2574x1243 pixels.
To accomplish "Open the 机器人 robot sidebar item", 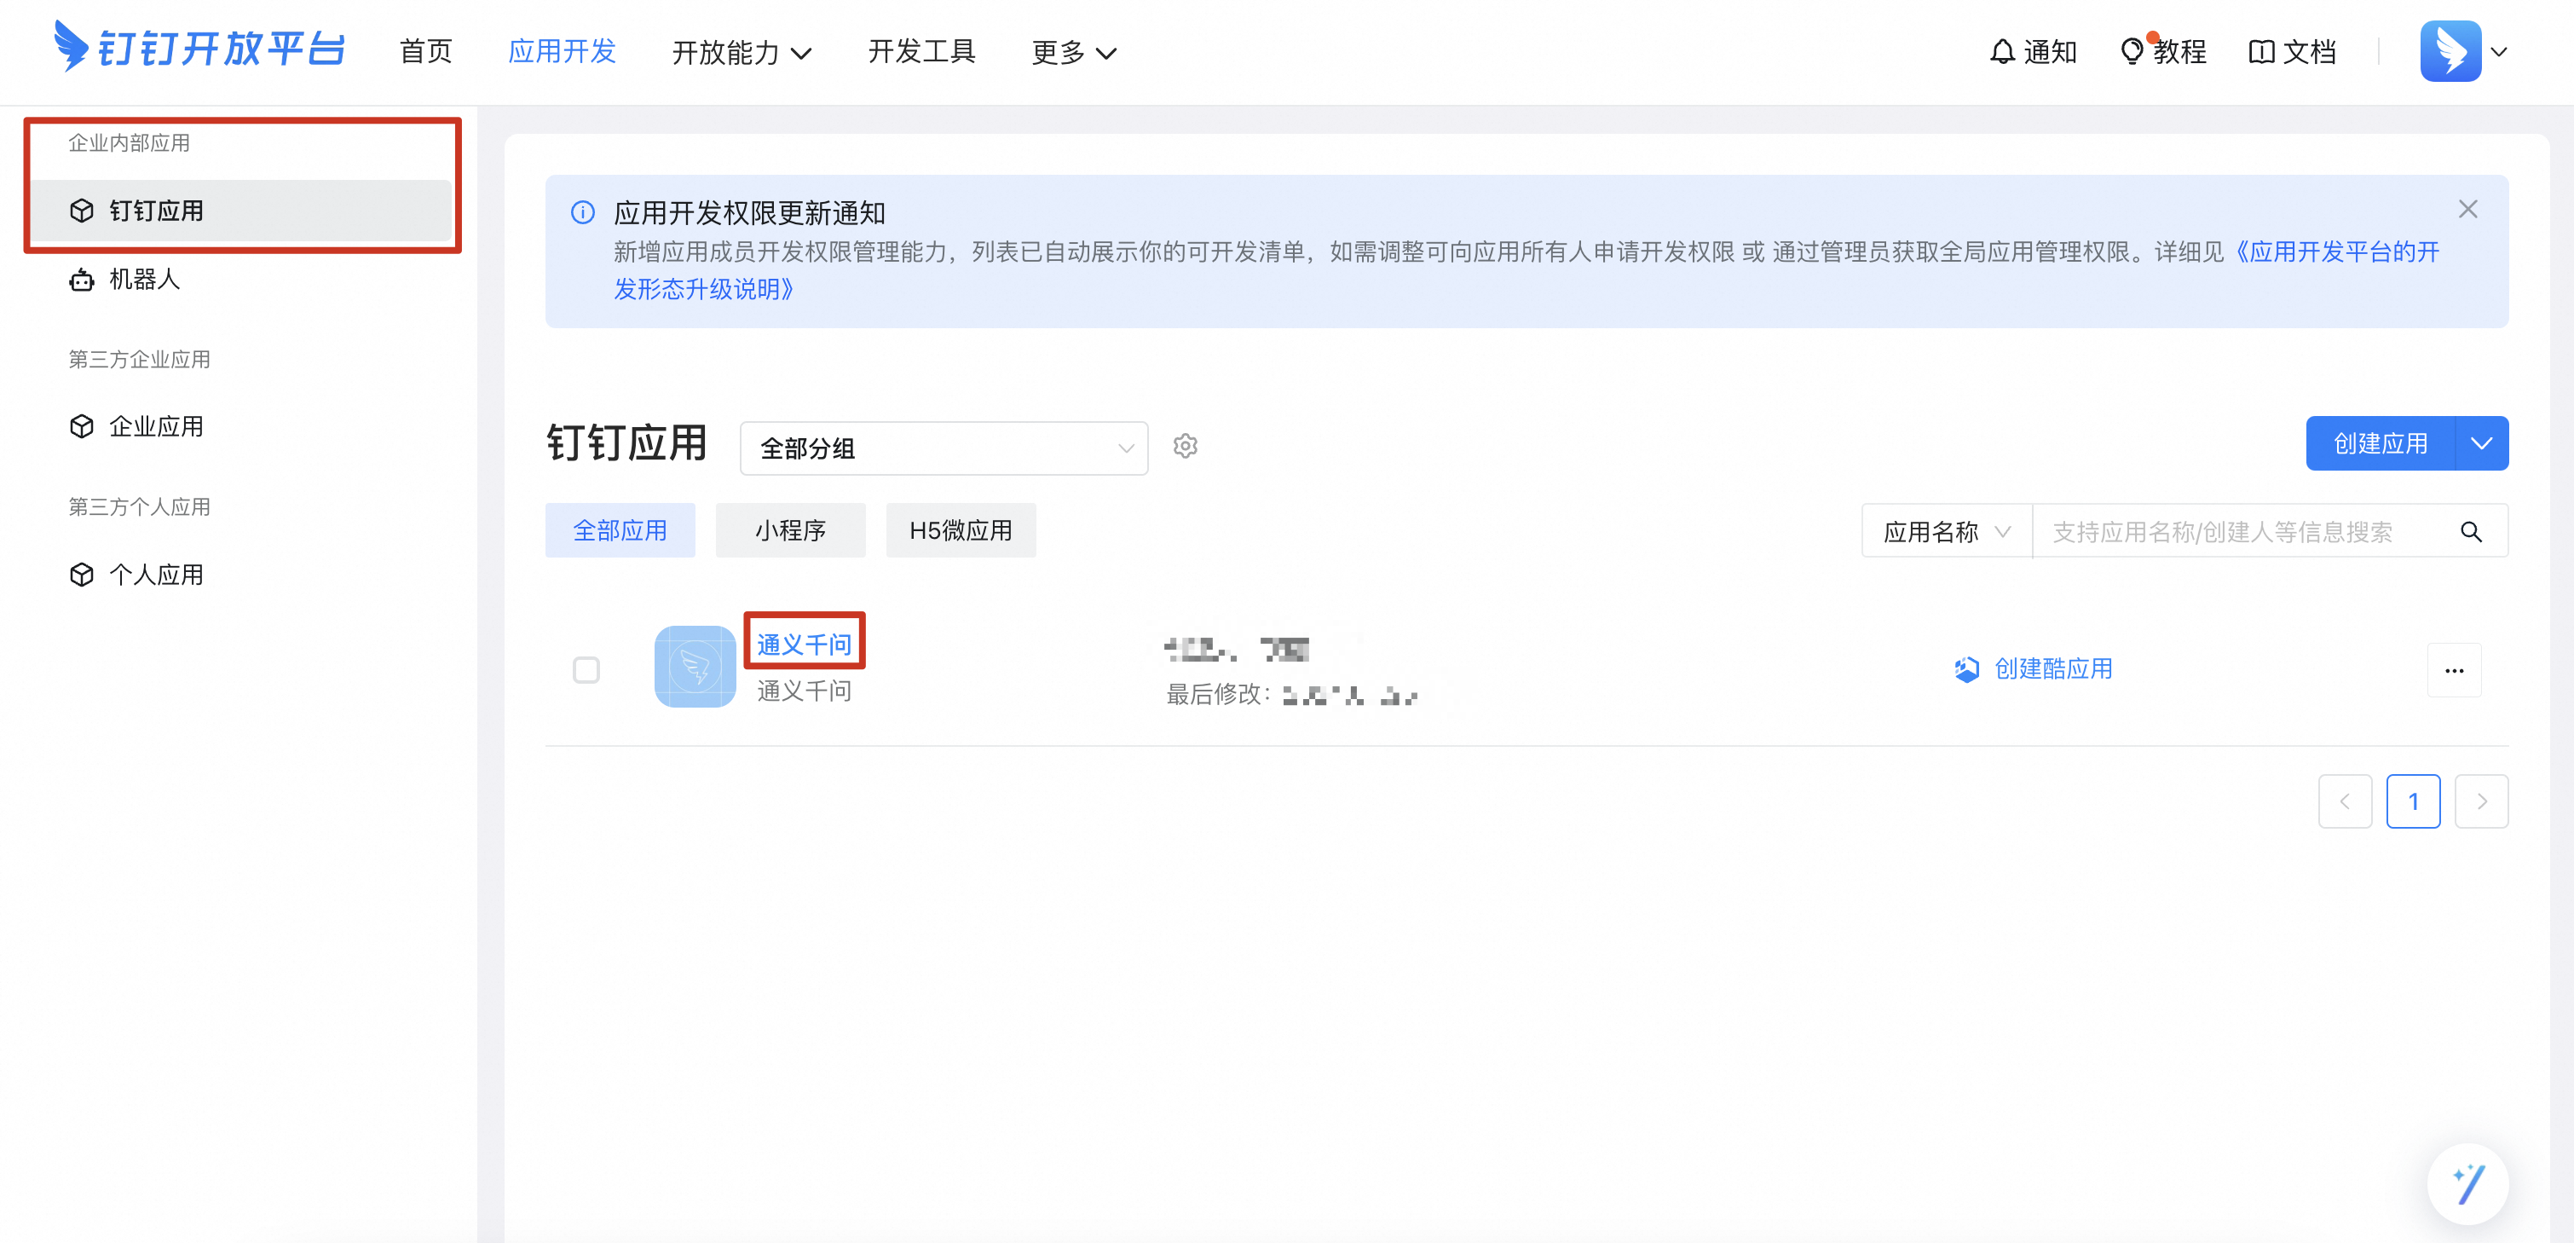I will click(144, 280).
